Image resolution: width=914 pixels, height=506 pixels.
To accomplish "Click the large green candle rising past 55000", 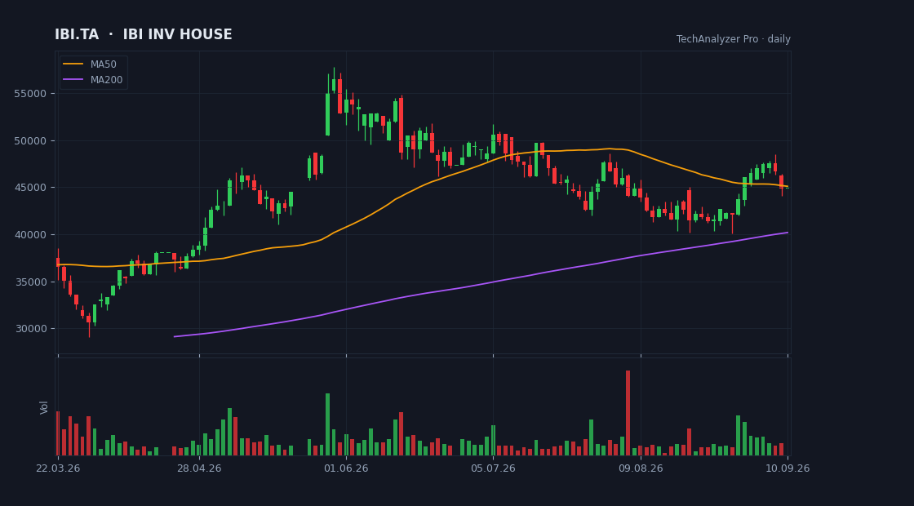I will [327, 114].
